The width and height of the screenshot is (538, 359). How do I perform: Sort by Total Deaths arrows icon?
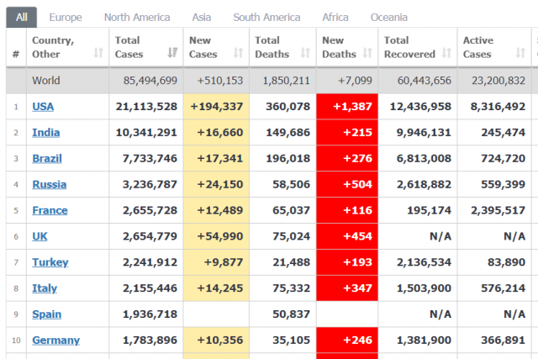pos(305,53)
